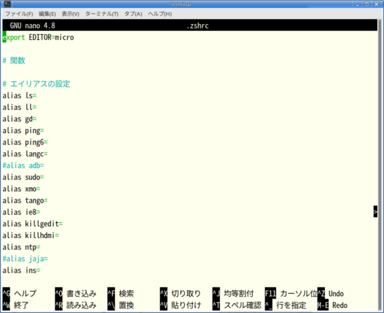Minimize the Terminal window

tap(358, 4)
